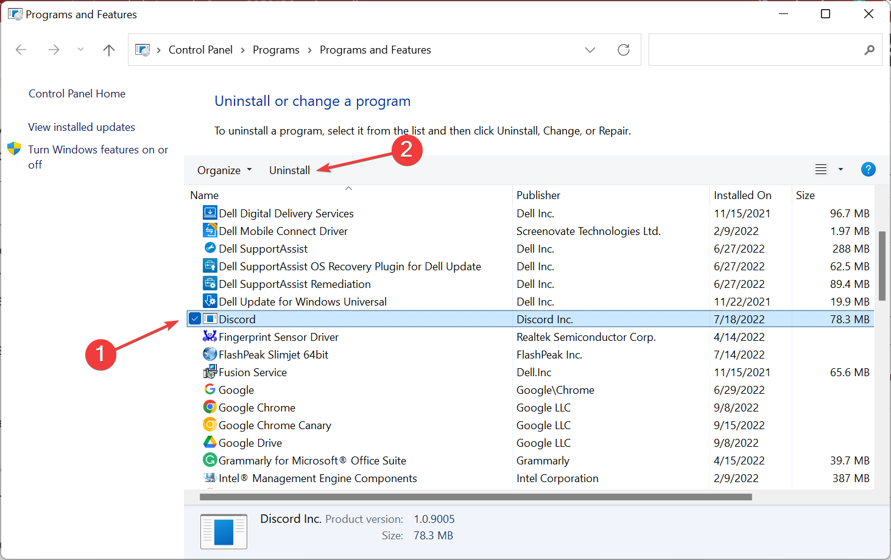Click the Google Chrome Canary icon
Image resolution: width=891 pixels, height=560 pixels.
pos(210,424)
